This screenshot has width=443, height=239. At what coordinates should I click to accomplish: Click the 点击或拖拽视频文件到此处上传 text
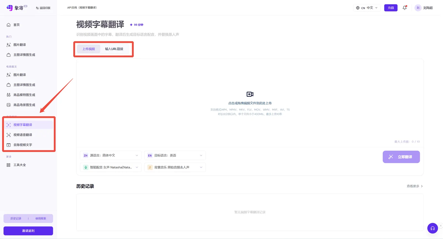click(x=250, y=103)
